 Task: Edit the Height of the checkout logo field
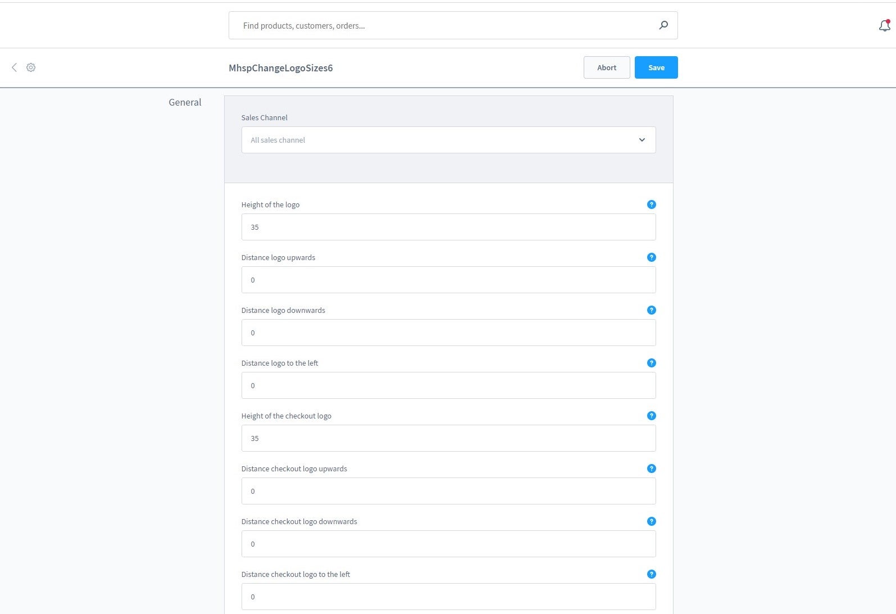point(448,438)
